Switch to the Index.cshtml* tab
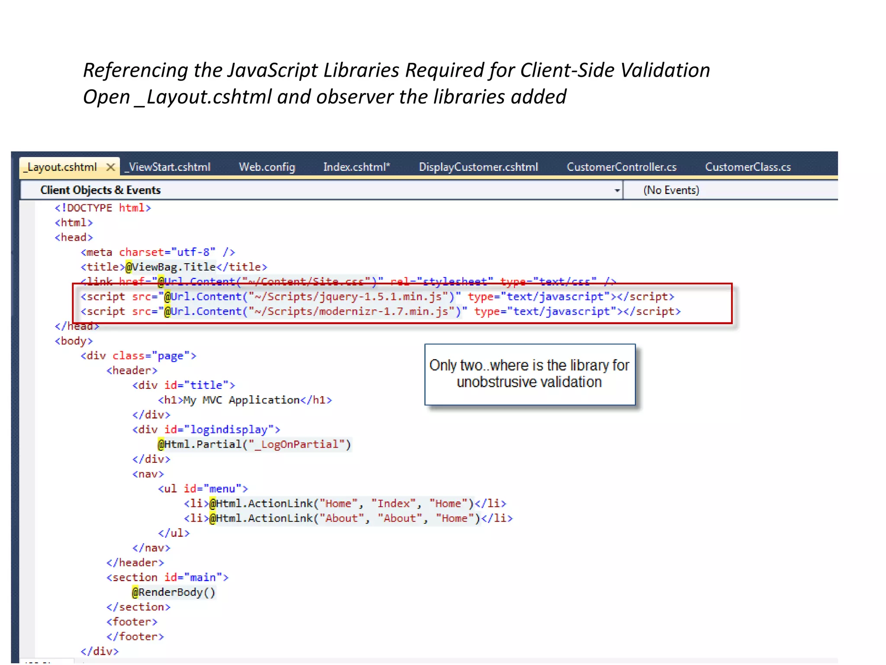Image resolution: width=886 pixels, height=665 pixels. [356, 167]
